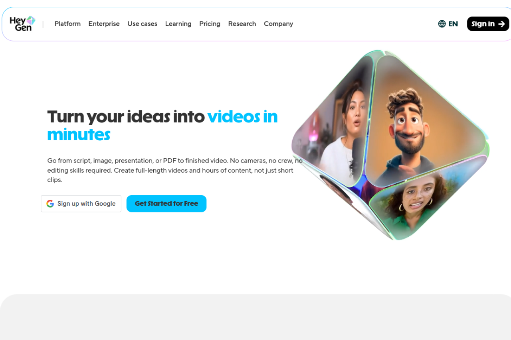Click the Sign in text label
Image resolution: width=511 pixels, height=340 pixels.
click(x=483, y=24)
